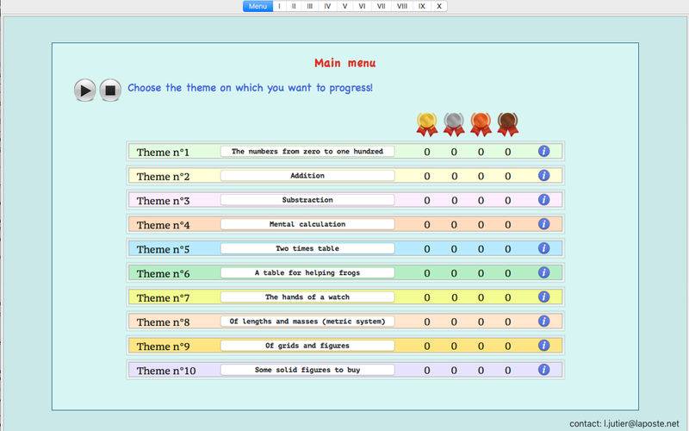Switch to tab X
Image resolution: width=689 pixels, height=431 pixels.
click(439, 6)
